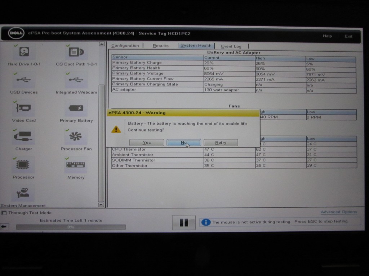Click the SODIMM Thermistor row label

click(x=133, y=160)
